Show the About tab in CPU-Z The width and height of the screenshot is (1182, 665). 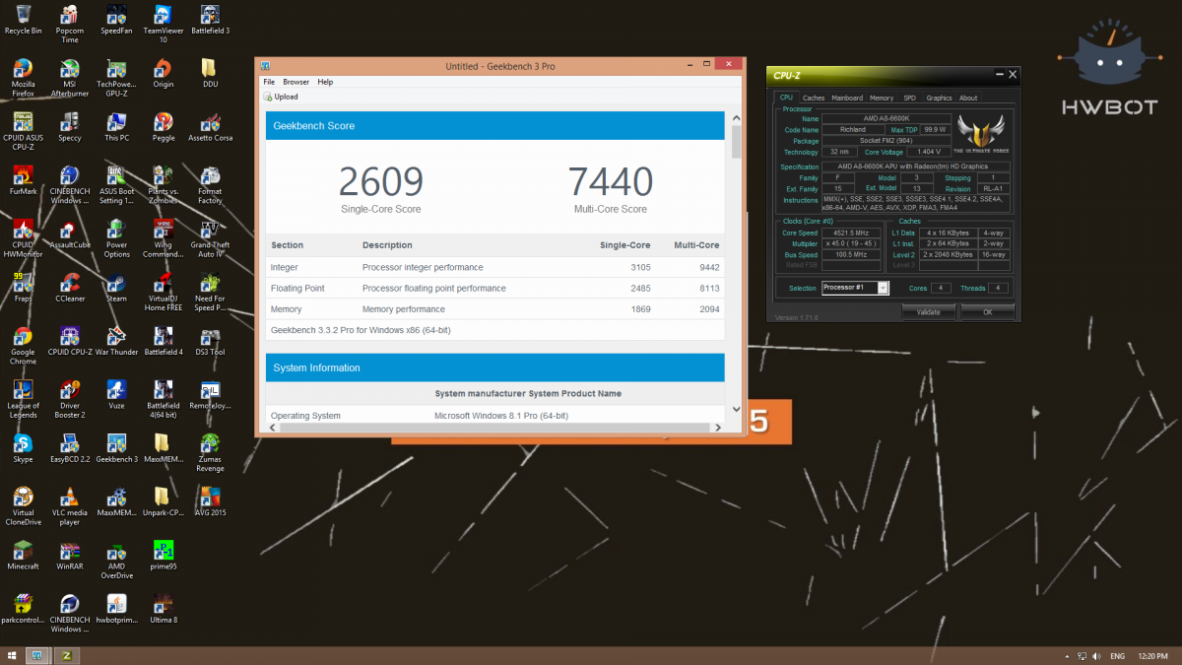coord(968,98)
